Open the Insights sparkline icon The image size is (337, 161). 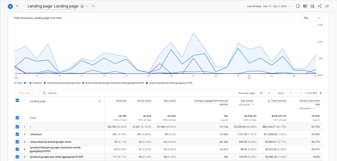[x=327, y=6]
